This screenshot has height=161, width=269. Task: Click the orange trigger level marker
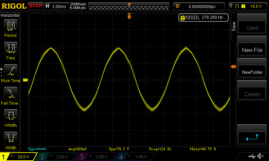[x=233, y=67]
